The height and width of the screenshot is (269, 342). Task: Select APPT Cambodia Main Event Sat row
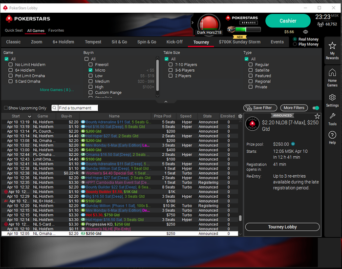click(x=120, y=183)
